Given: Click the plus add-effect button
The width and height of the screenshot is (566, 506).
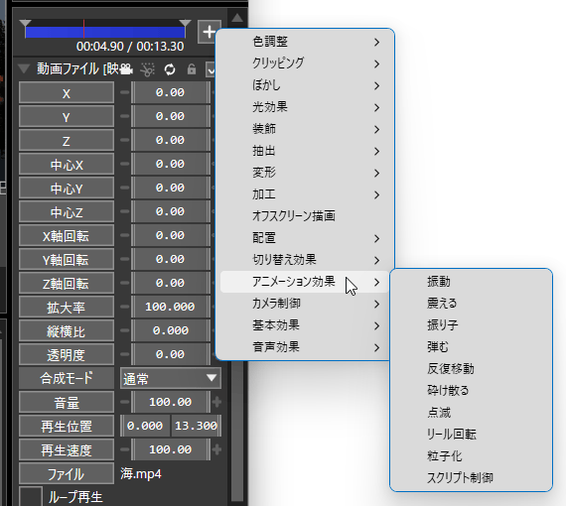Looking at the screenshot, I should (x=209, y=32).
